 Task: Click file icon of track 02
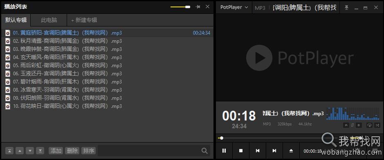[x=8, y=41]
